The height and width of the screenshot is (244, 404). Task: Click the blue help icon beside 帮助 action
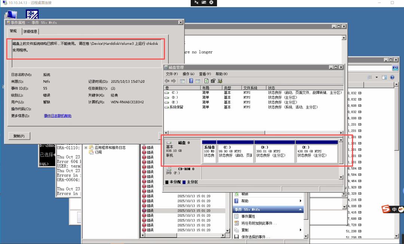[x=236, y=201]
